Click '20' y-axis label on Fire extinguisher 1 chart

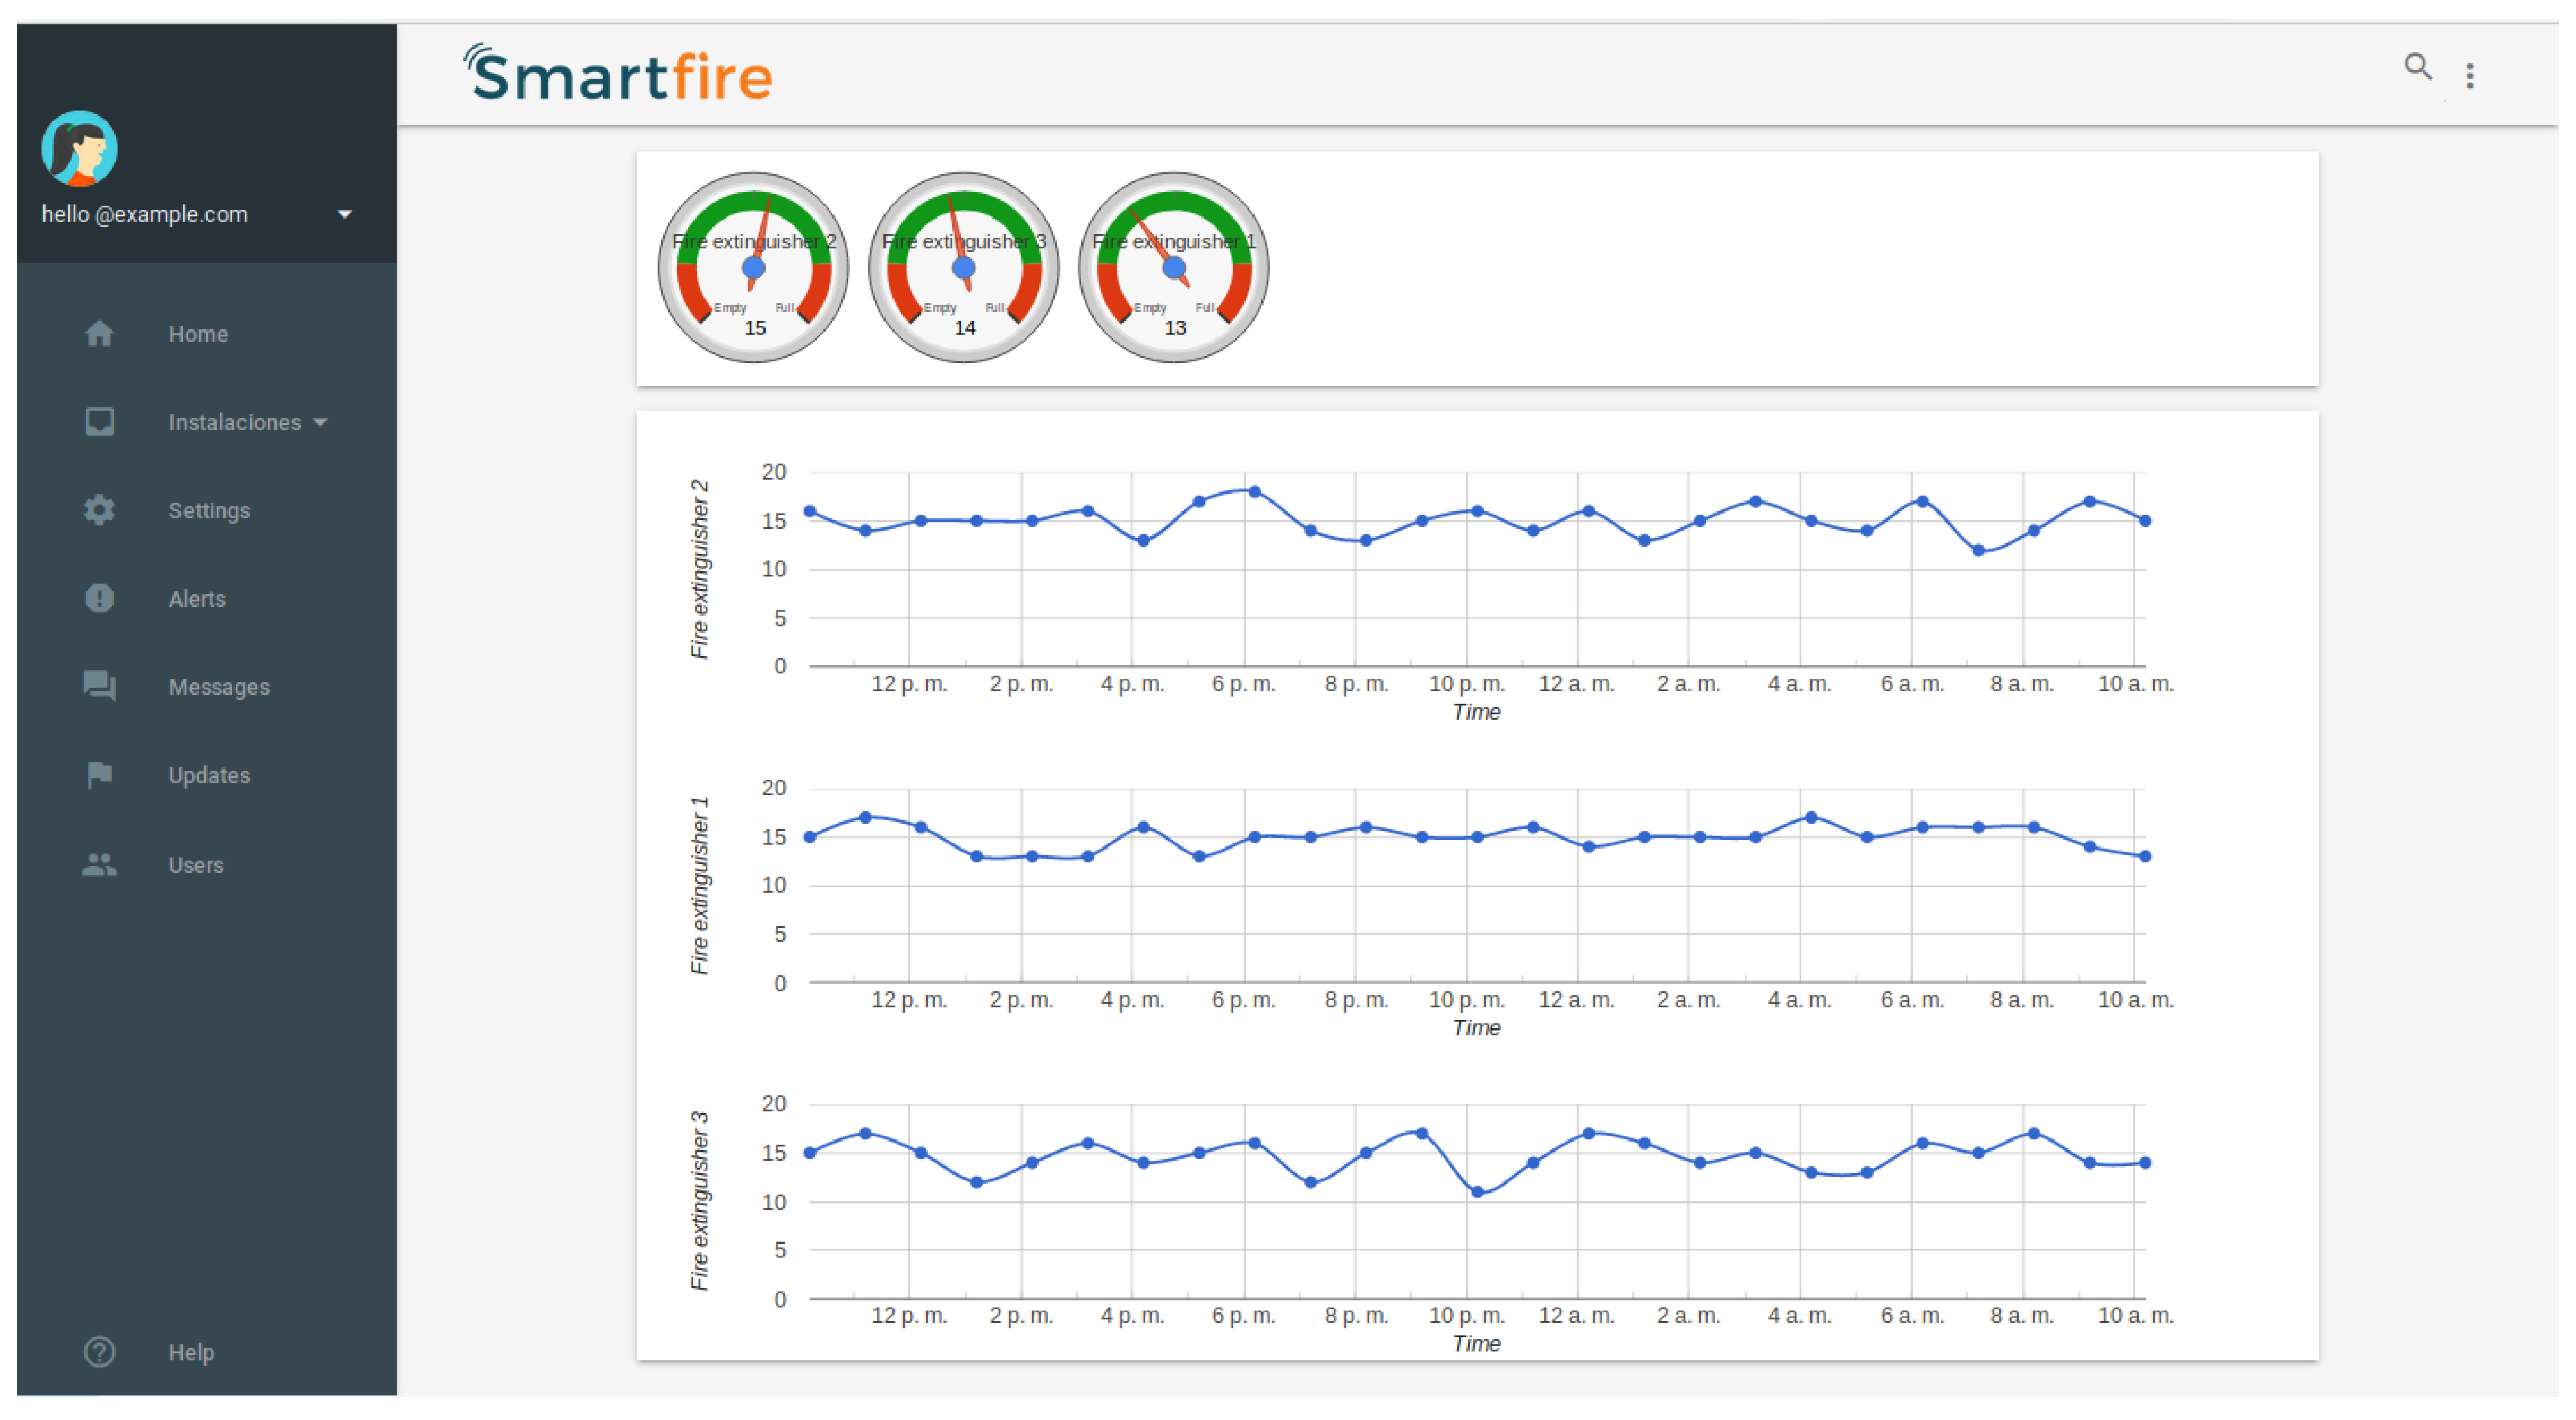(x=775, y=789)
